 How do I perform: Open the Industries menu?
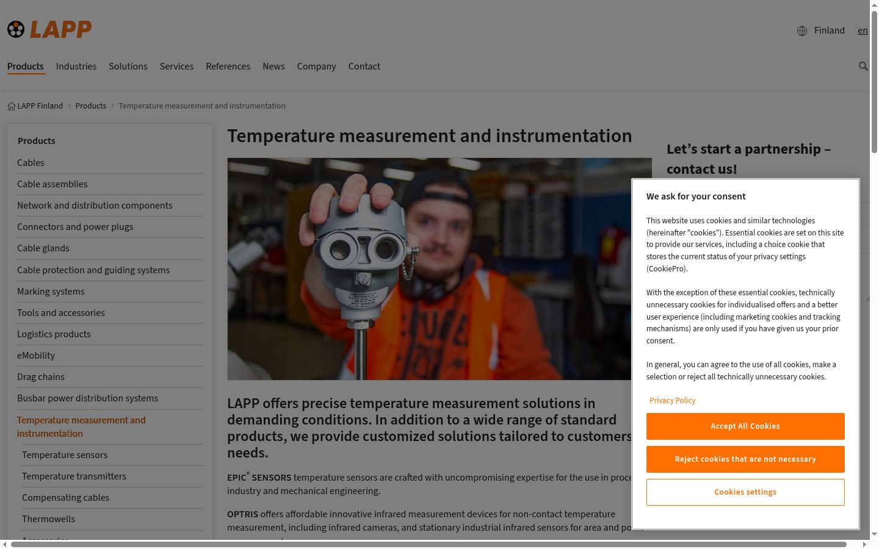pos(76,66)
